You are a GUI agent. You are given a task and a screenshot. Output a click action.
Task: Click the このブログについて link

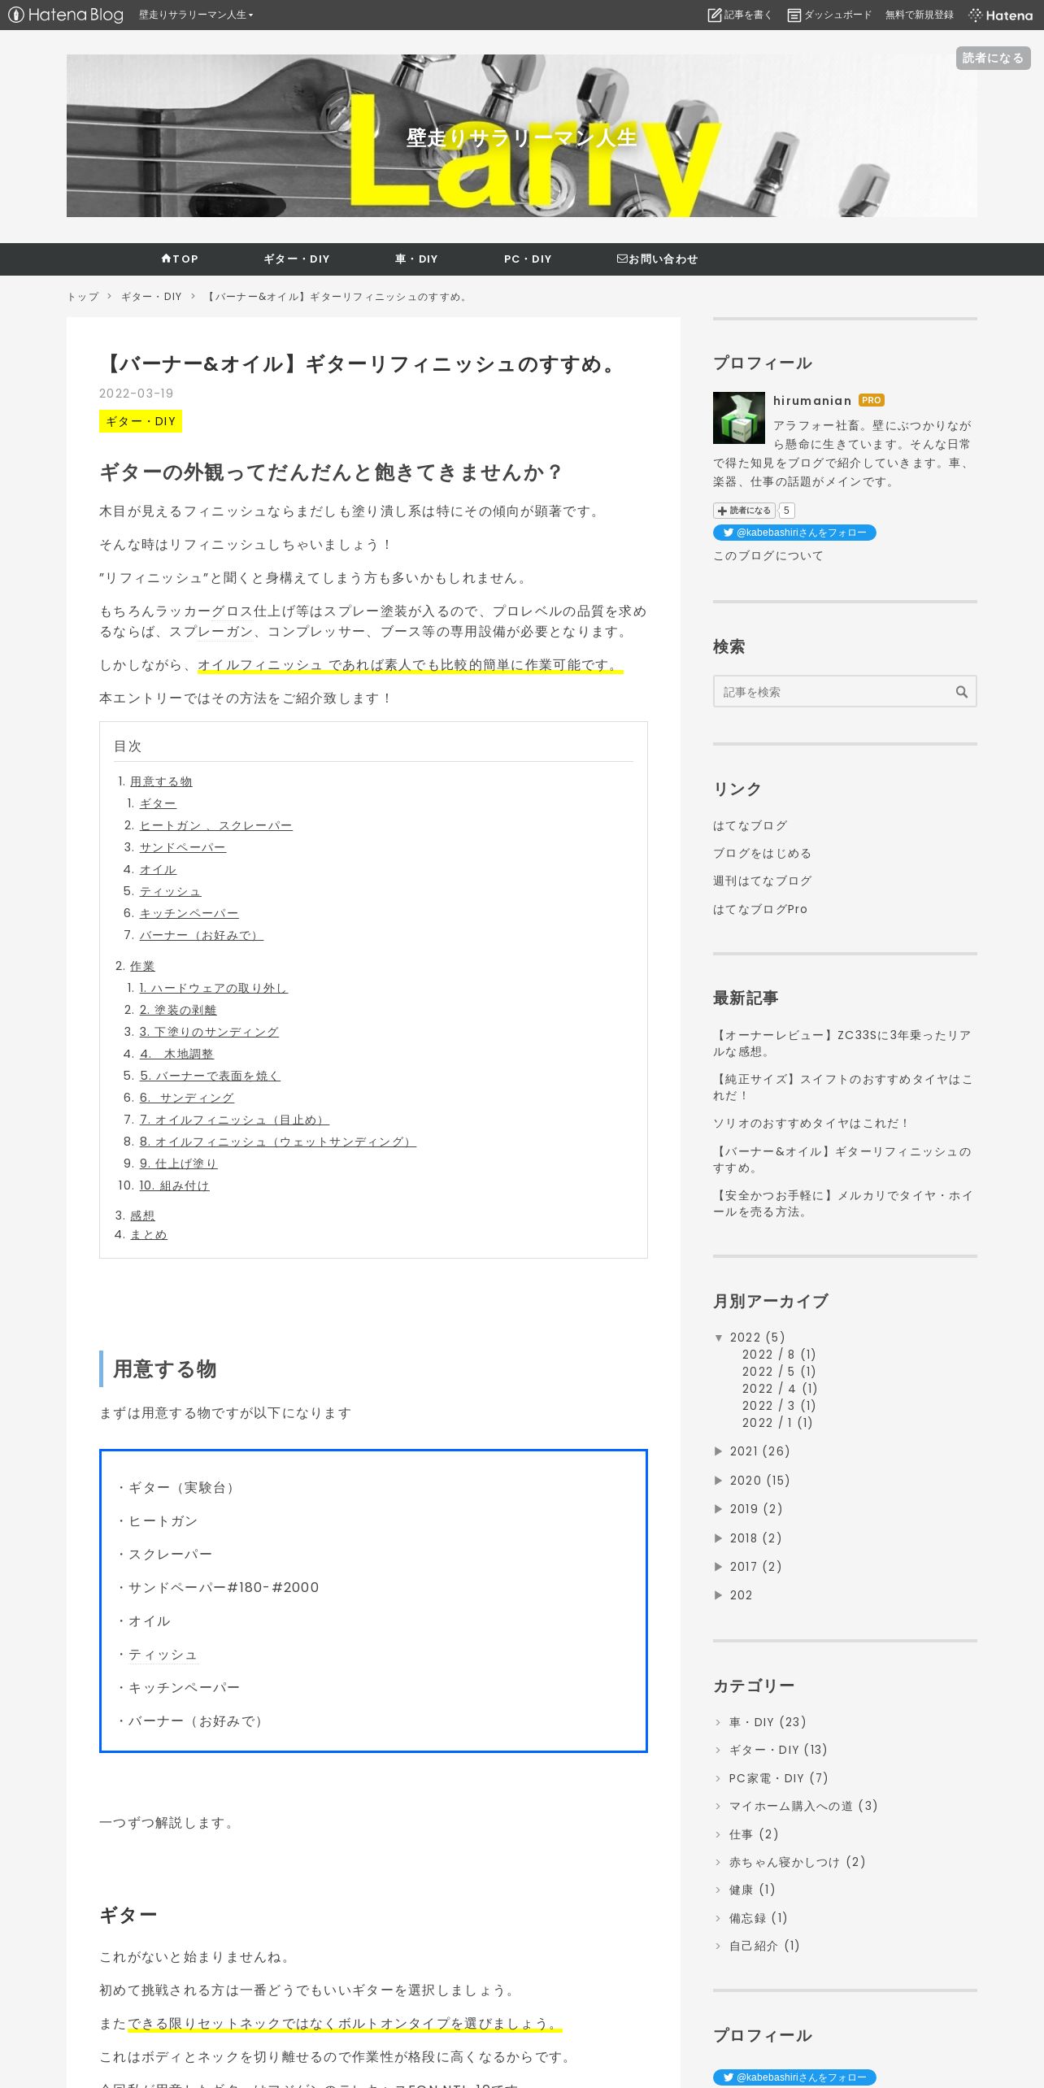click(768, 556)
